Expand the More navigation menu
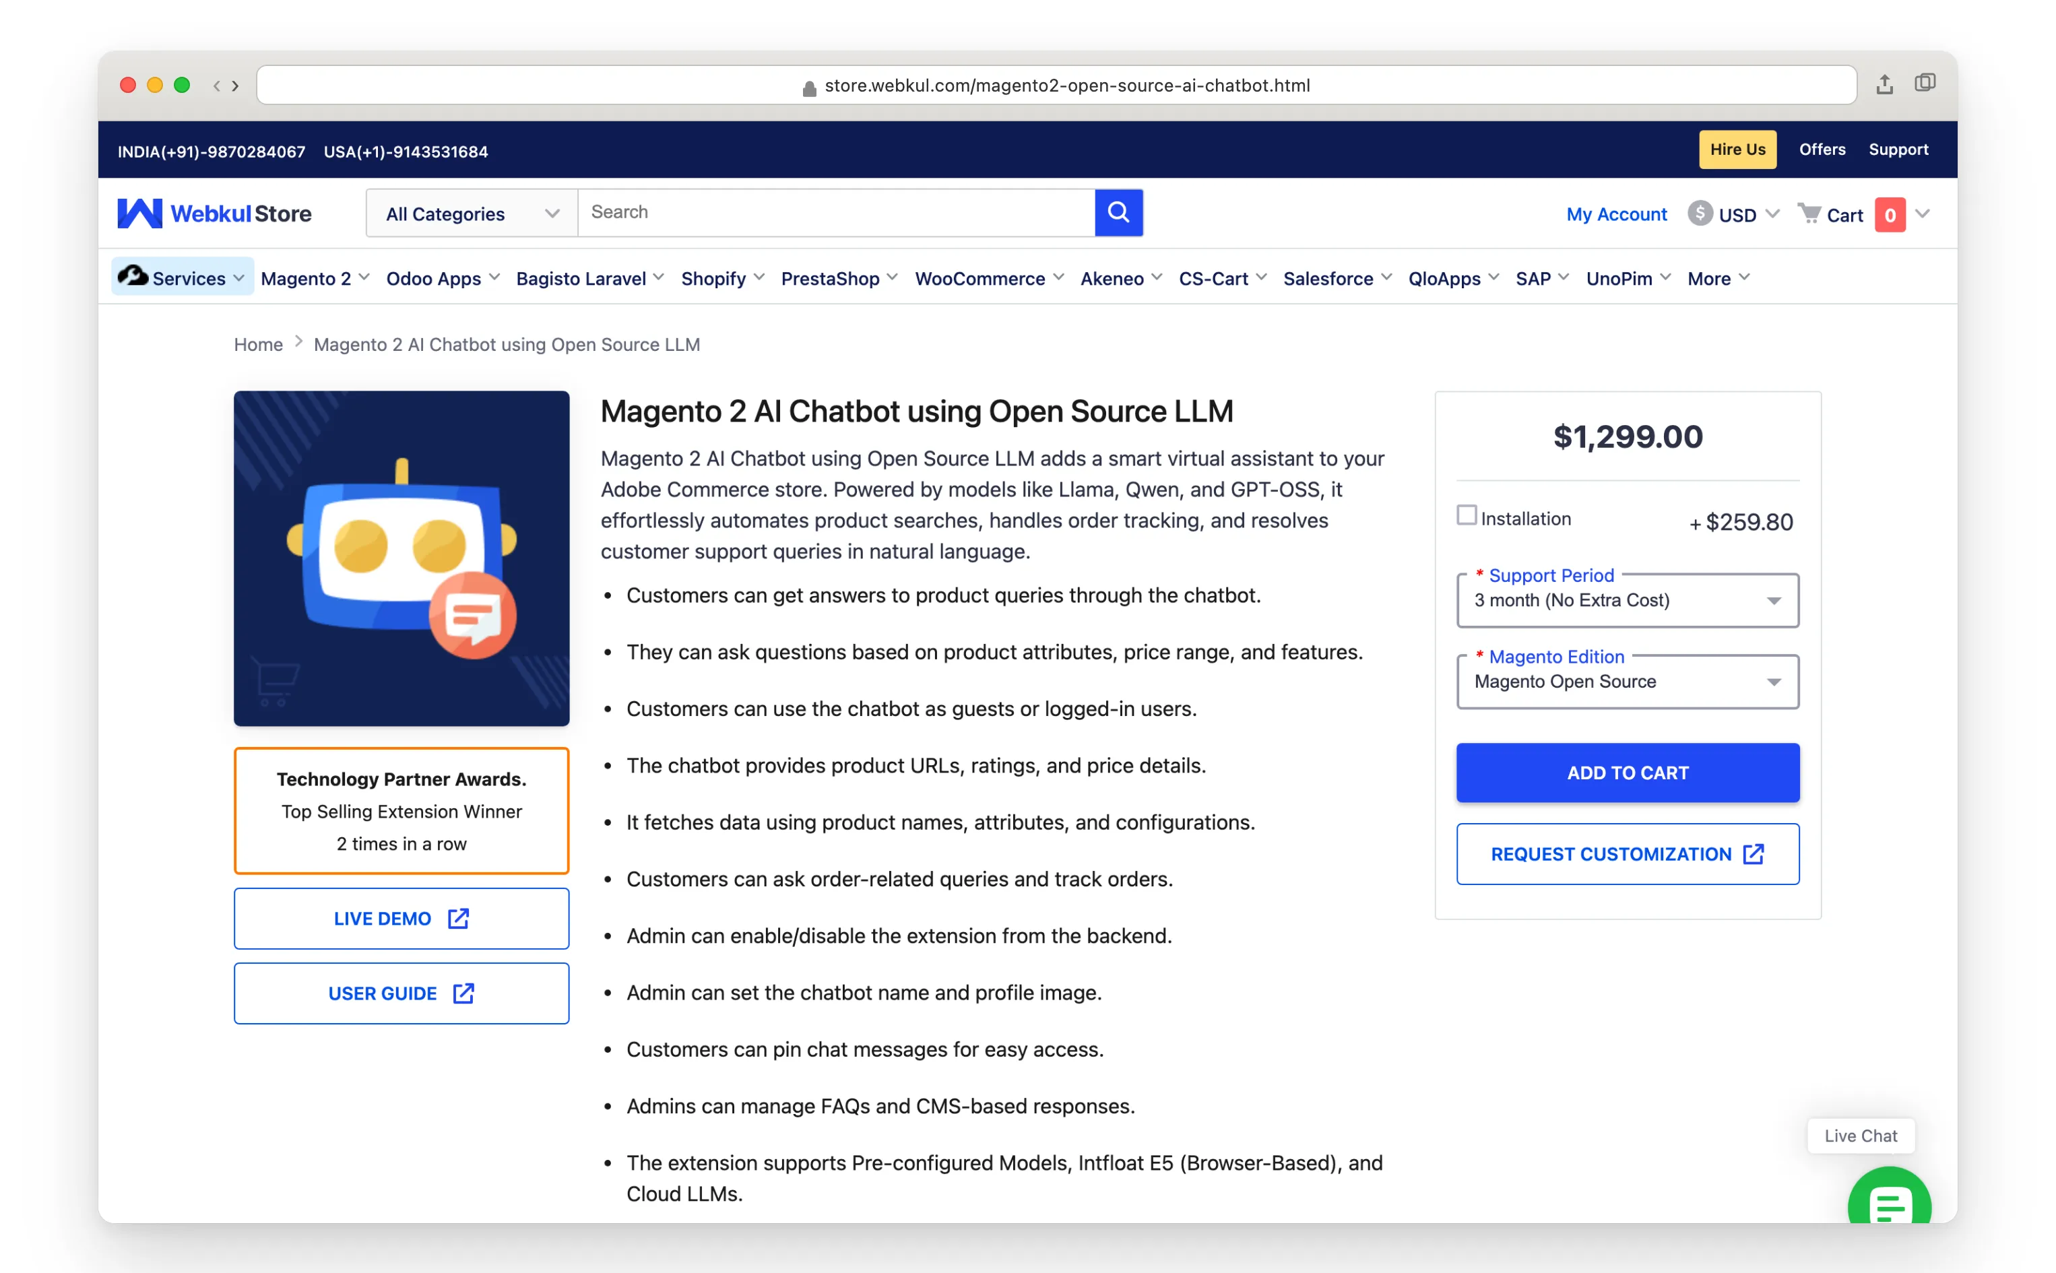 tap(1718, 278)
